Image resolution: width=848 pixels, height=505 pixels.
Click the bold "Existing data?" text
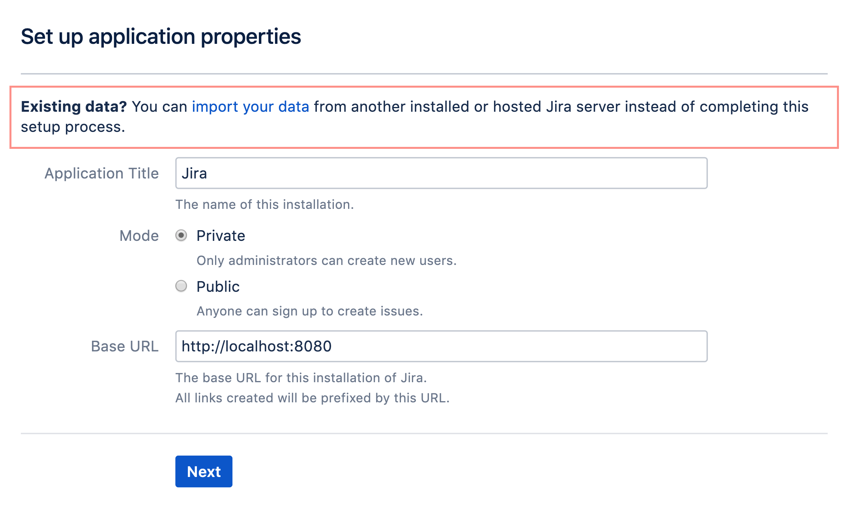(x=73, y=107)
